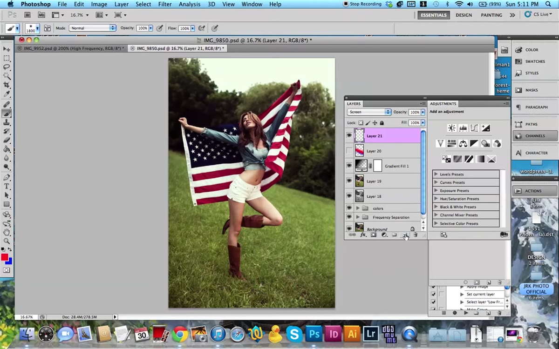Screen dimensions: 559x349
Task: Add a Brightness/Contrast adjustment icon
Action: [451, 128]
